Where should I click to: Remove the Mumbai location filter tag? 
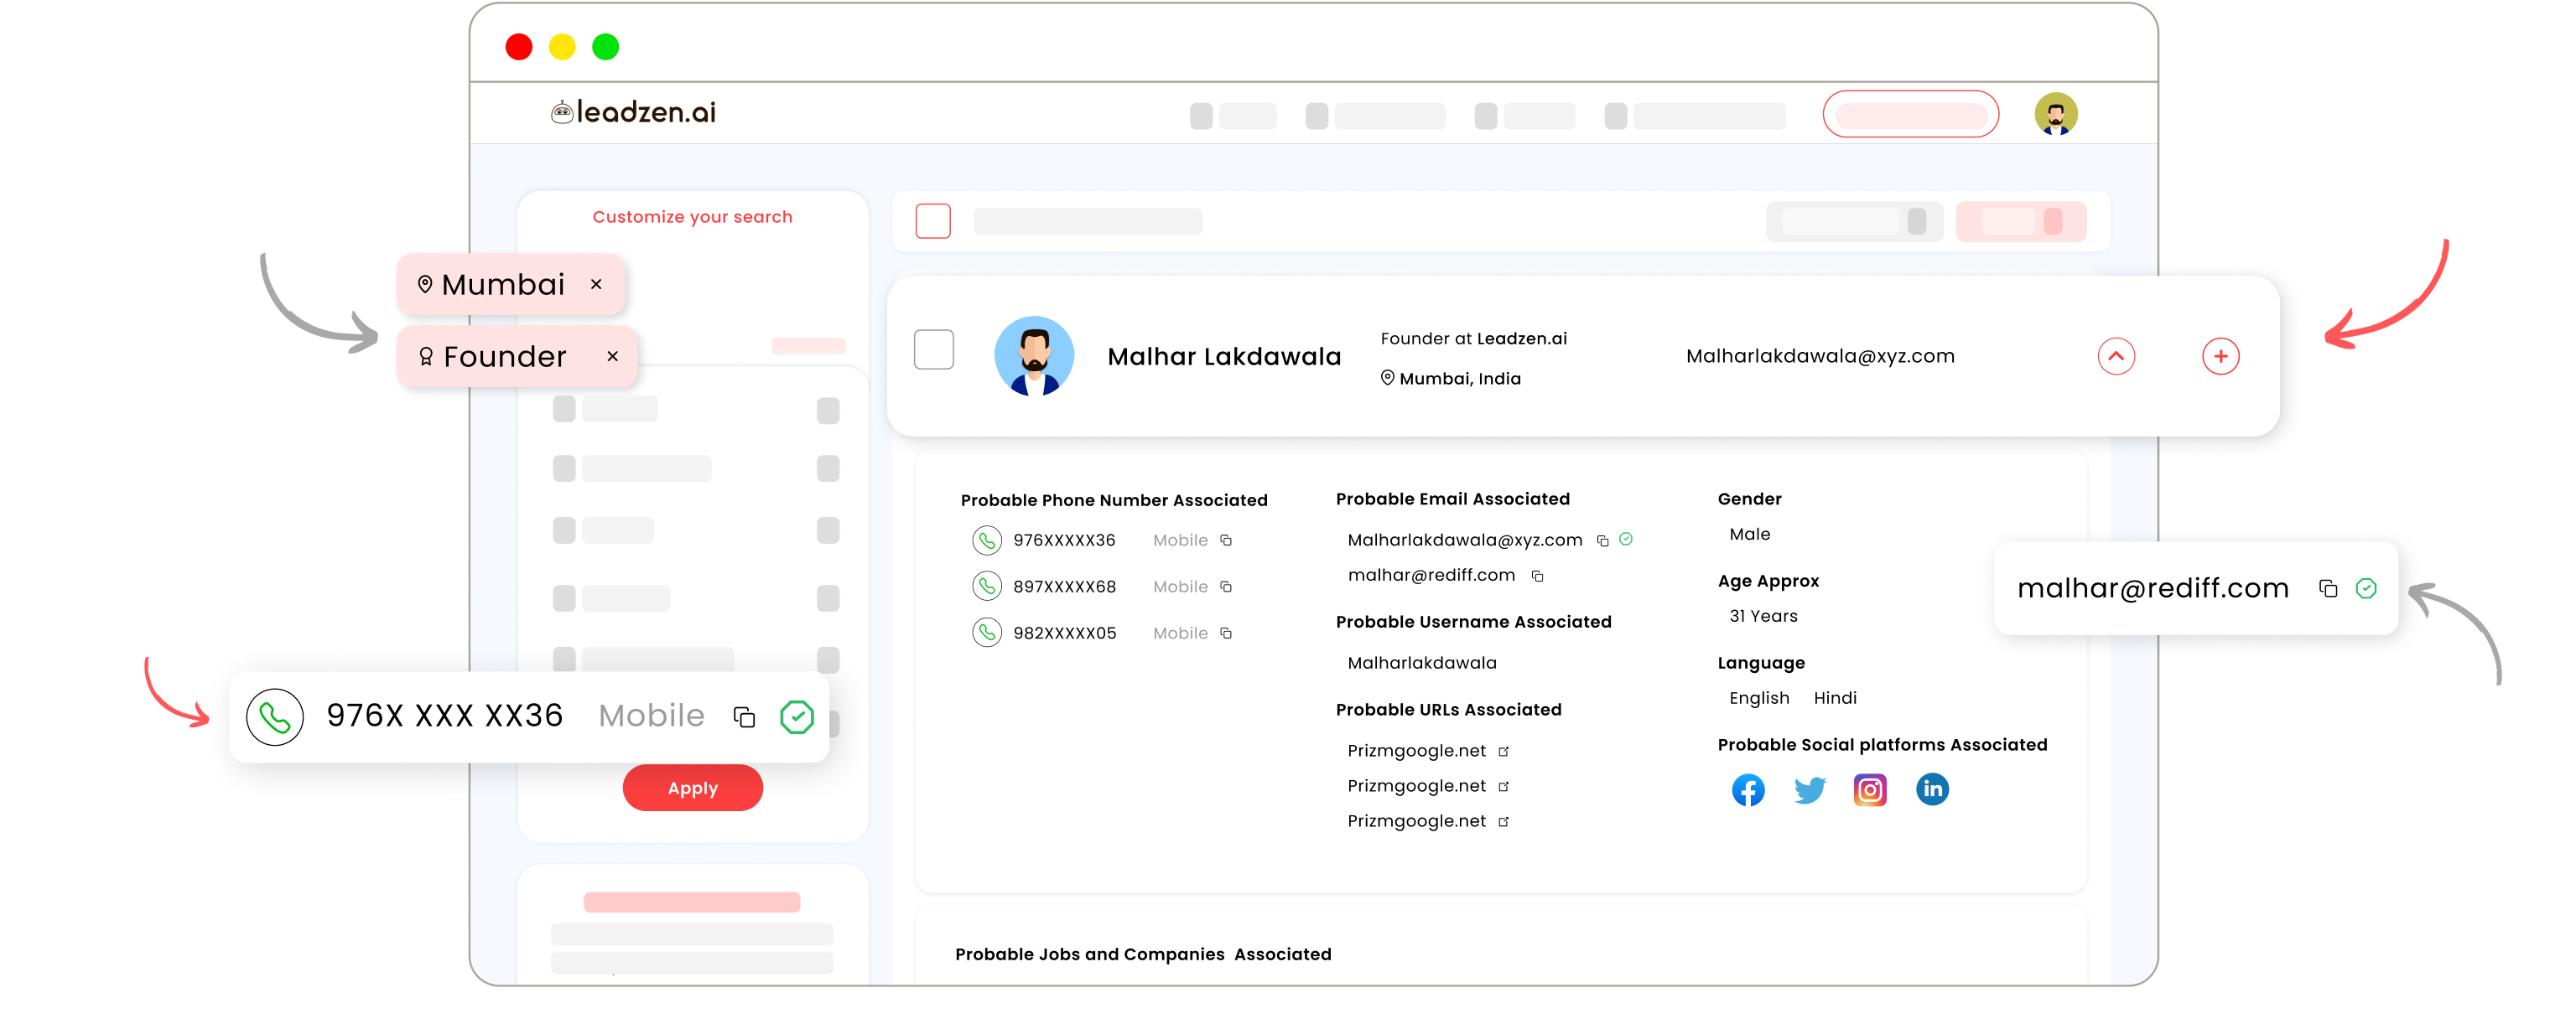pyautogui.click(x=595, y=284)
